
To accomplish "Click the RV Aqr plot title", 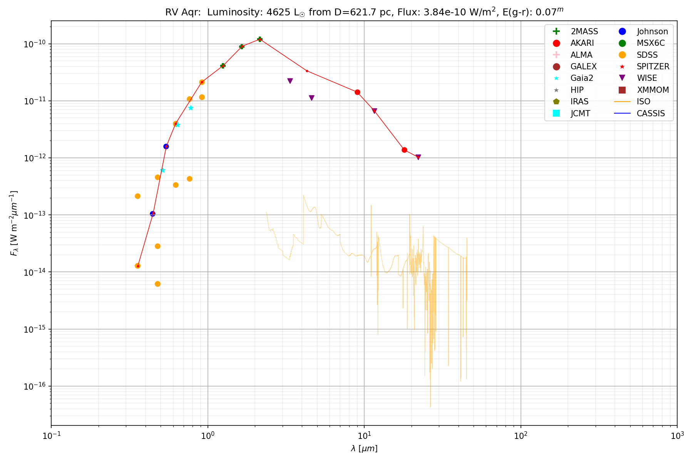I will coord(364,12).
